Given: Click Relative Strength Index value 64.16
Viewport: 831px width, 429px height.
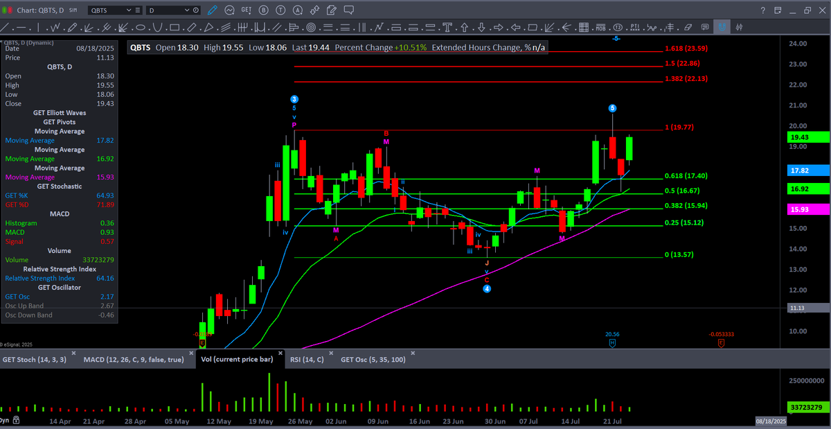Looking at the screenshot, I should point(105,278).
